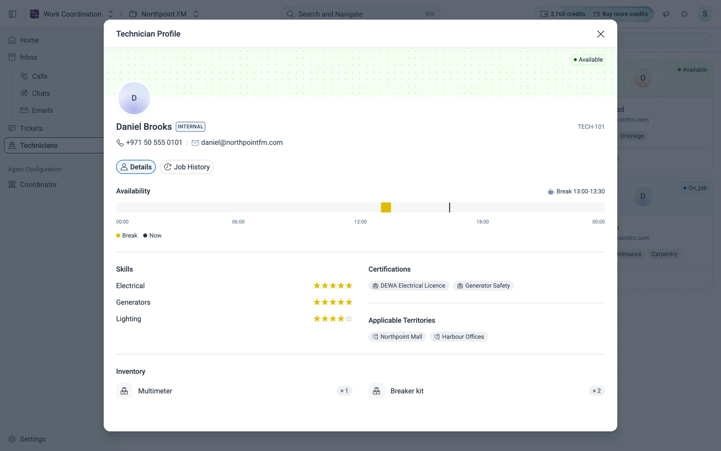The image size is (721, 451).
Task: Switch to the Job History tab
Action: click(x=187, y=167)
